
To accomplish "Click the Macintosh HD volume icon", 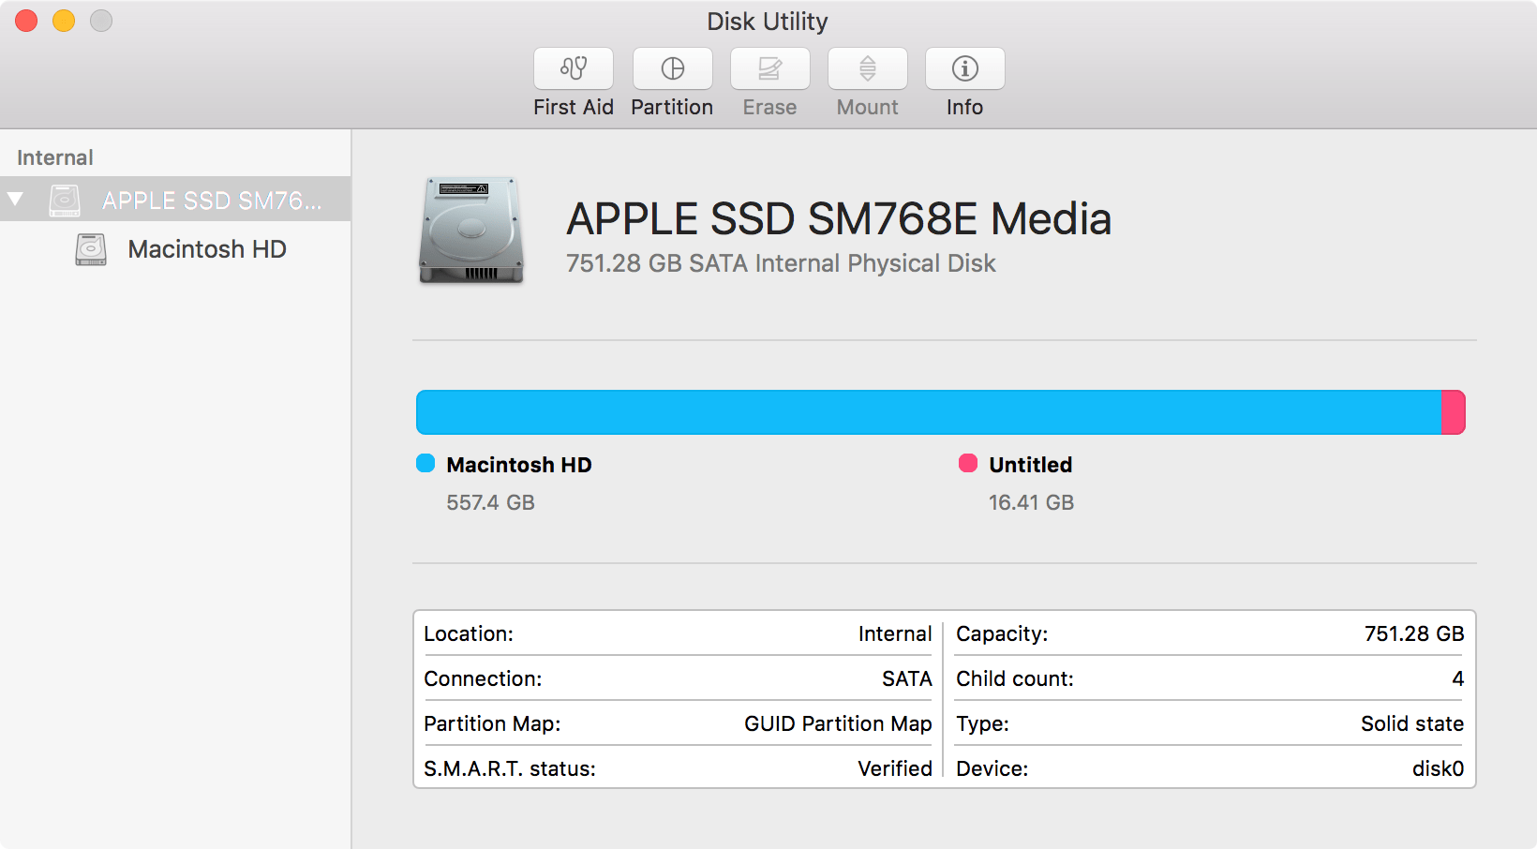I will (91, 248).
